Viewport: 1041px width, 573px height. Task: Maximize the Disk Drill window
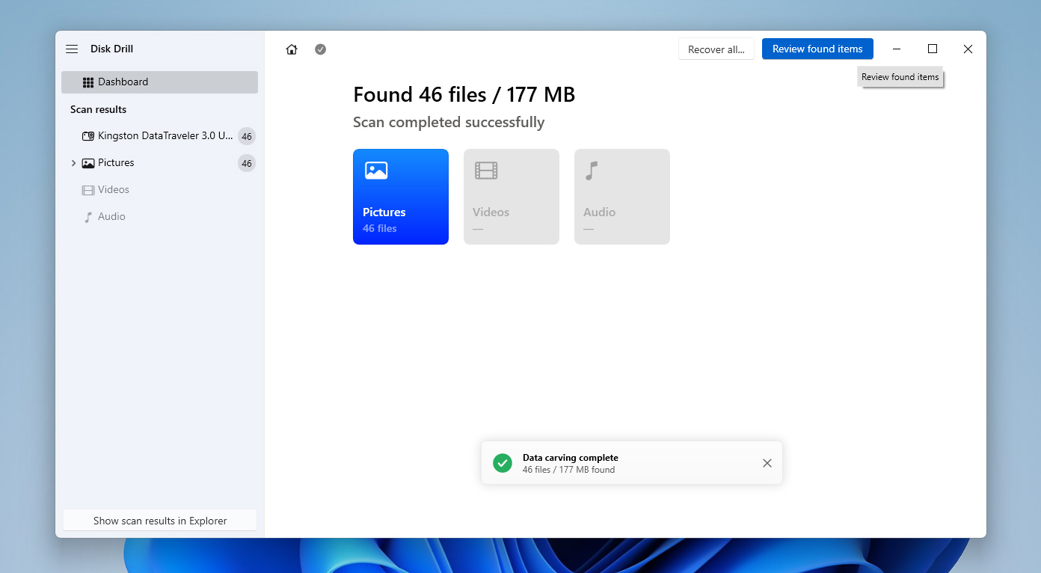pos(933,49)
